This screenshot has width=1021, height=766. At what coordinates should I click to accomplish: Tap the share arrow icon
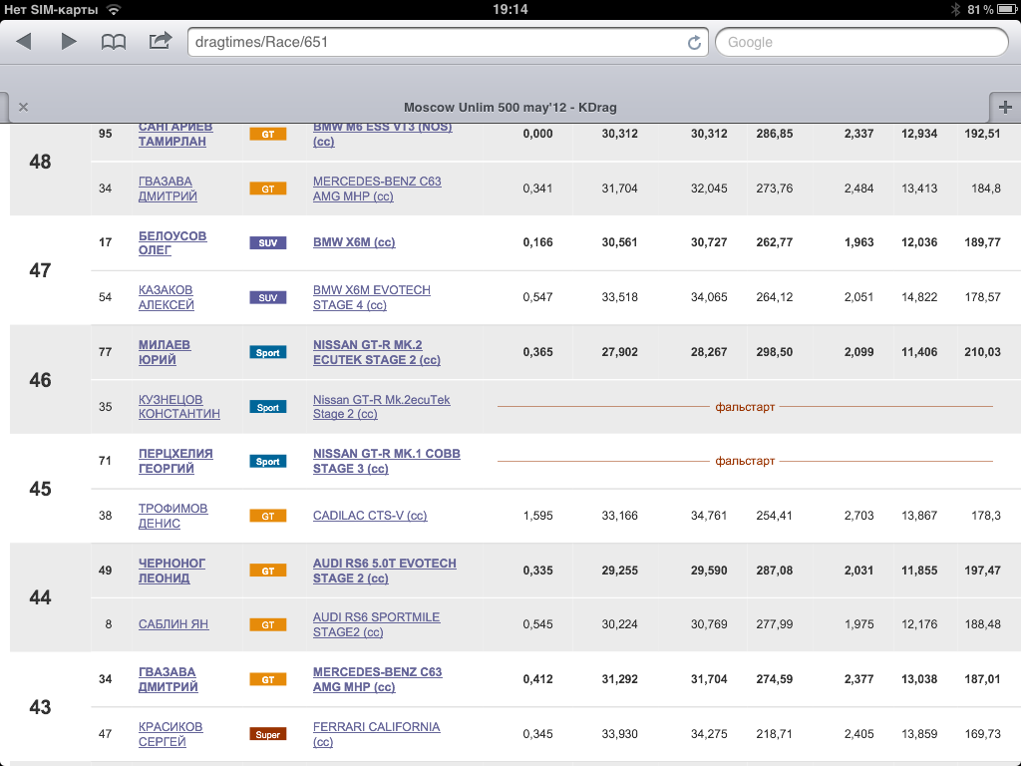(x=161, y=41)
